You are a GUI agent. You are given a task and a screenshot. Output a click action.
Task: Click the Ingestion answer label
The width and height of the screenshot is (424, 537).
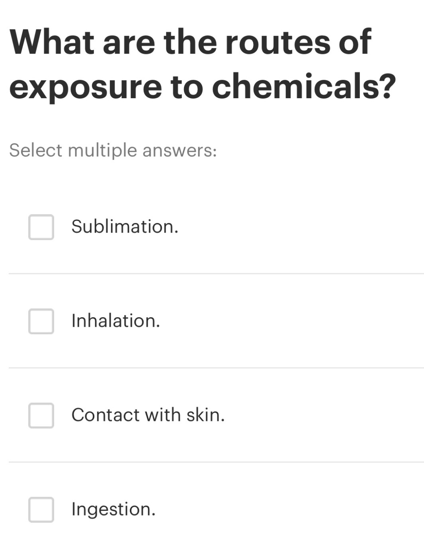coord(113,509)
